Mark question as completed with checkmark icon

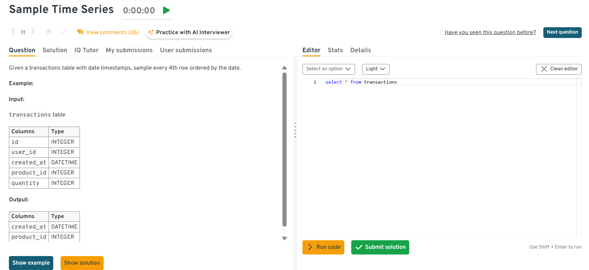pyautogui.click(x=64, y=32)
